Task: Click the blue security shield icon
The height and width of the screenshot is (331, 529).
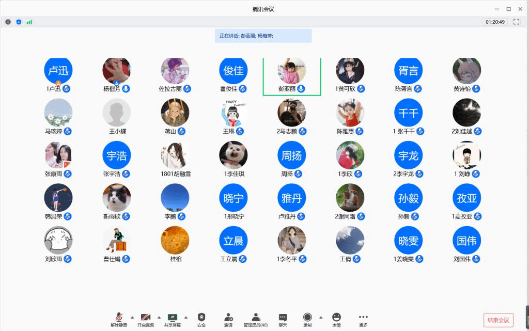Action: click(x=19, y=22)
